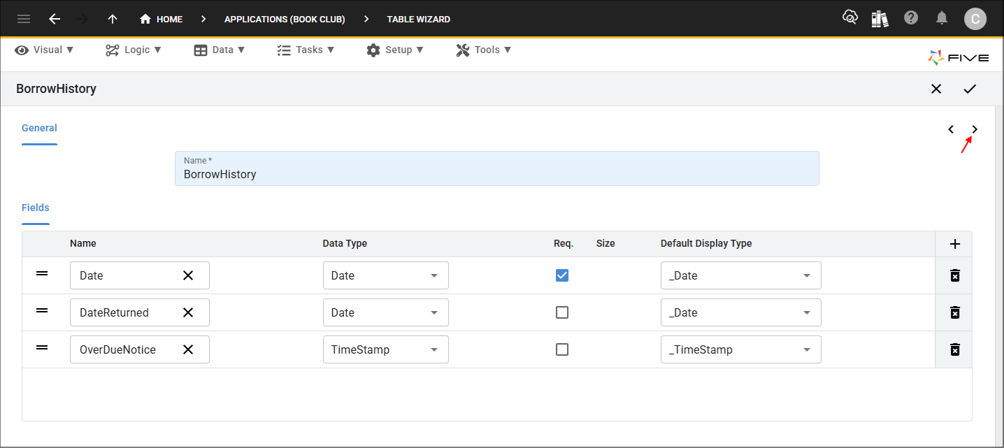Open the Tasks menu

click(x=306, y=50)
